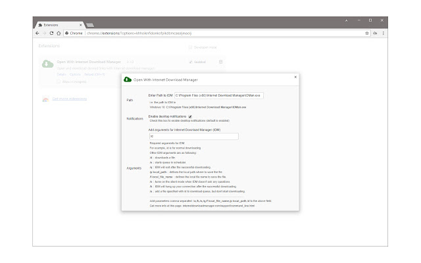This screenshot has height=263, width=421.
Task: Toggle Allow in incognito checkbox
Action: [x=59, y=82]
